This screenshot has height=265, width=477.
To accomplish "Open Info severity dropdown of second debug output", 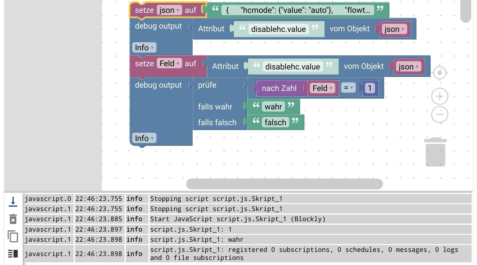I will tap(144, 138).
